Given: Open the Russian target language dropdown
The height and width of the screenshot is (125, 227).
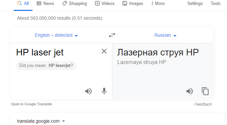Looking at the screenshot, I should tap(165, 35).
